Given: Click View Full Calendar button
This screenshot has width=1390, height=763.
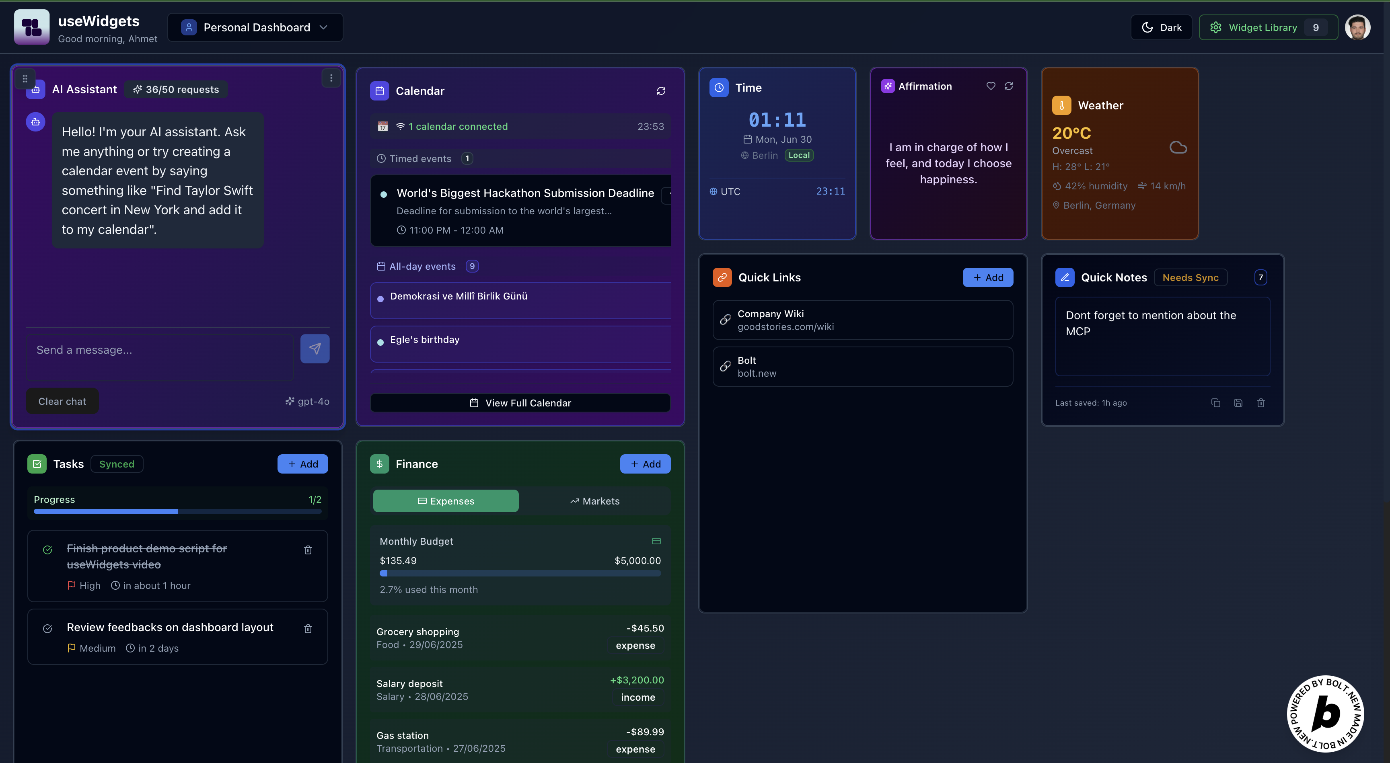Looking at the screenshot, I should point(520,403).
